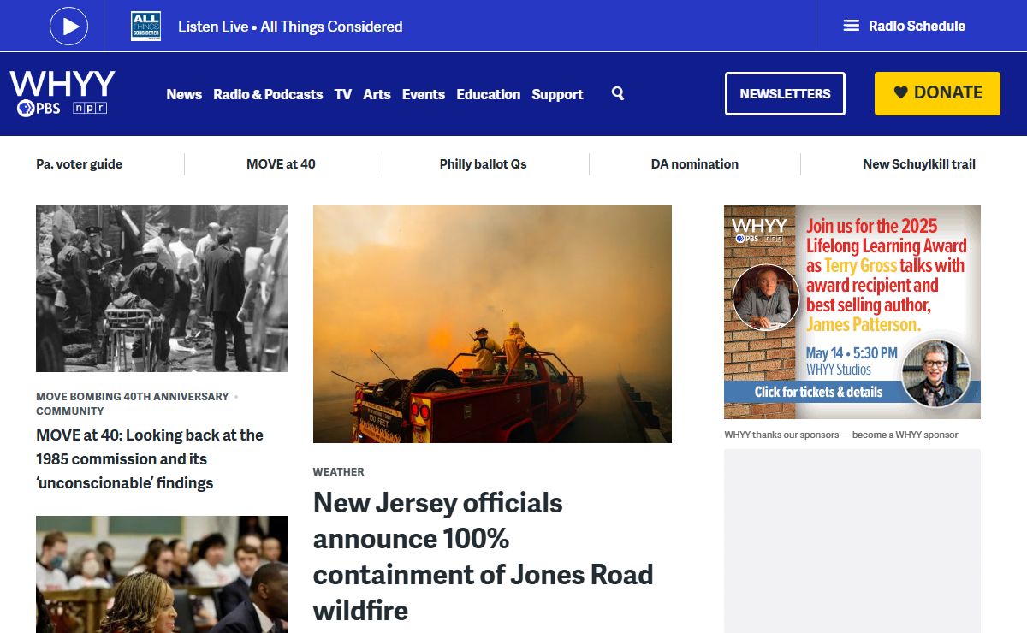The image size is (1027, 633).
Task: Open the Lifelong Learning Award ad banner
Action: (852, 312)
